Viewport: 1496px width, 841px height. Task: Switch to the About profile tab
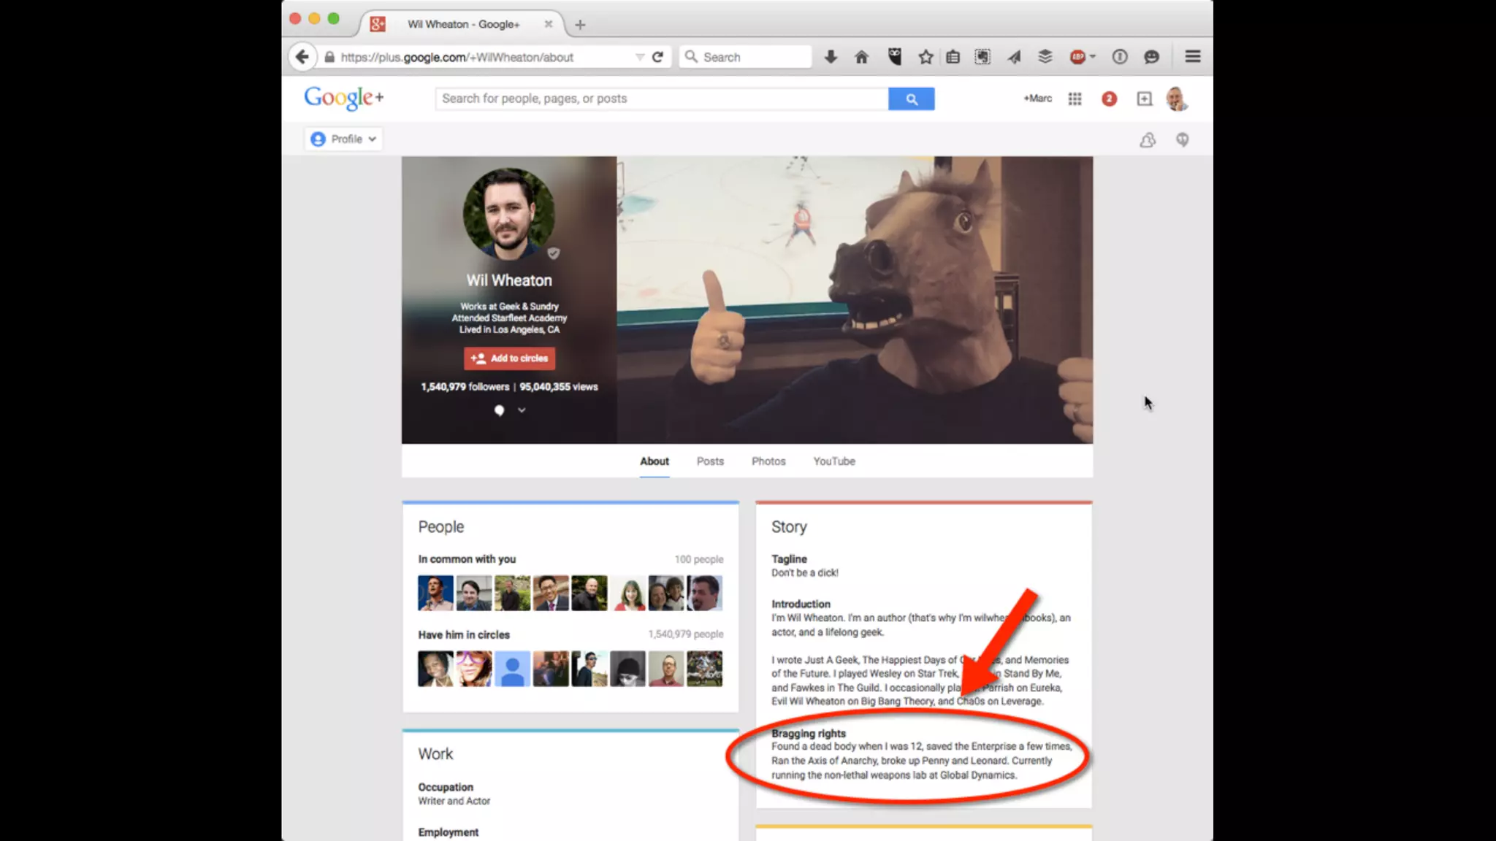[654, 461]
